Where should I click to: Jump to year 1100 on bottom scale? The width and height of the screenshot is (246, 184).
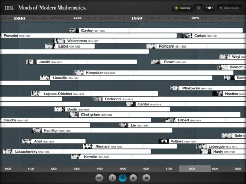pos(31,169)
